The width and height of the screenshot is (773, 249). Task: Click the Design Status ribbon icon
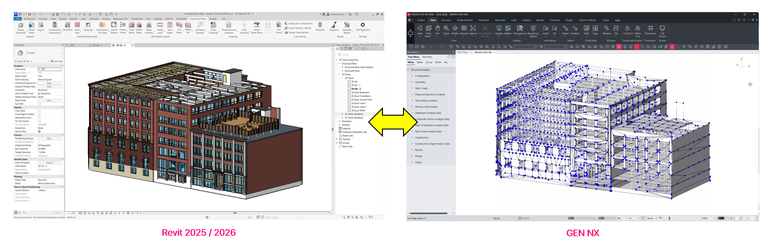pyautogui.click(x=31, y=28)
